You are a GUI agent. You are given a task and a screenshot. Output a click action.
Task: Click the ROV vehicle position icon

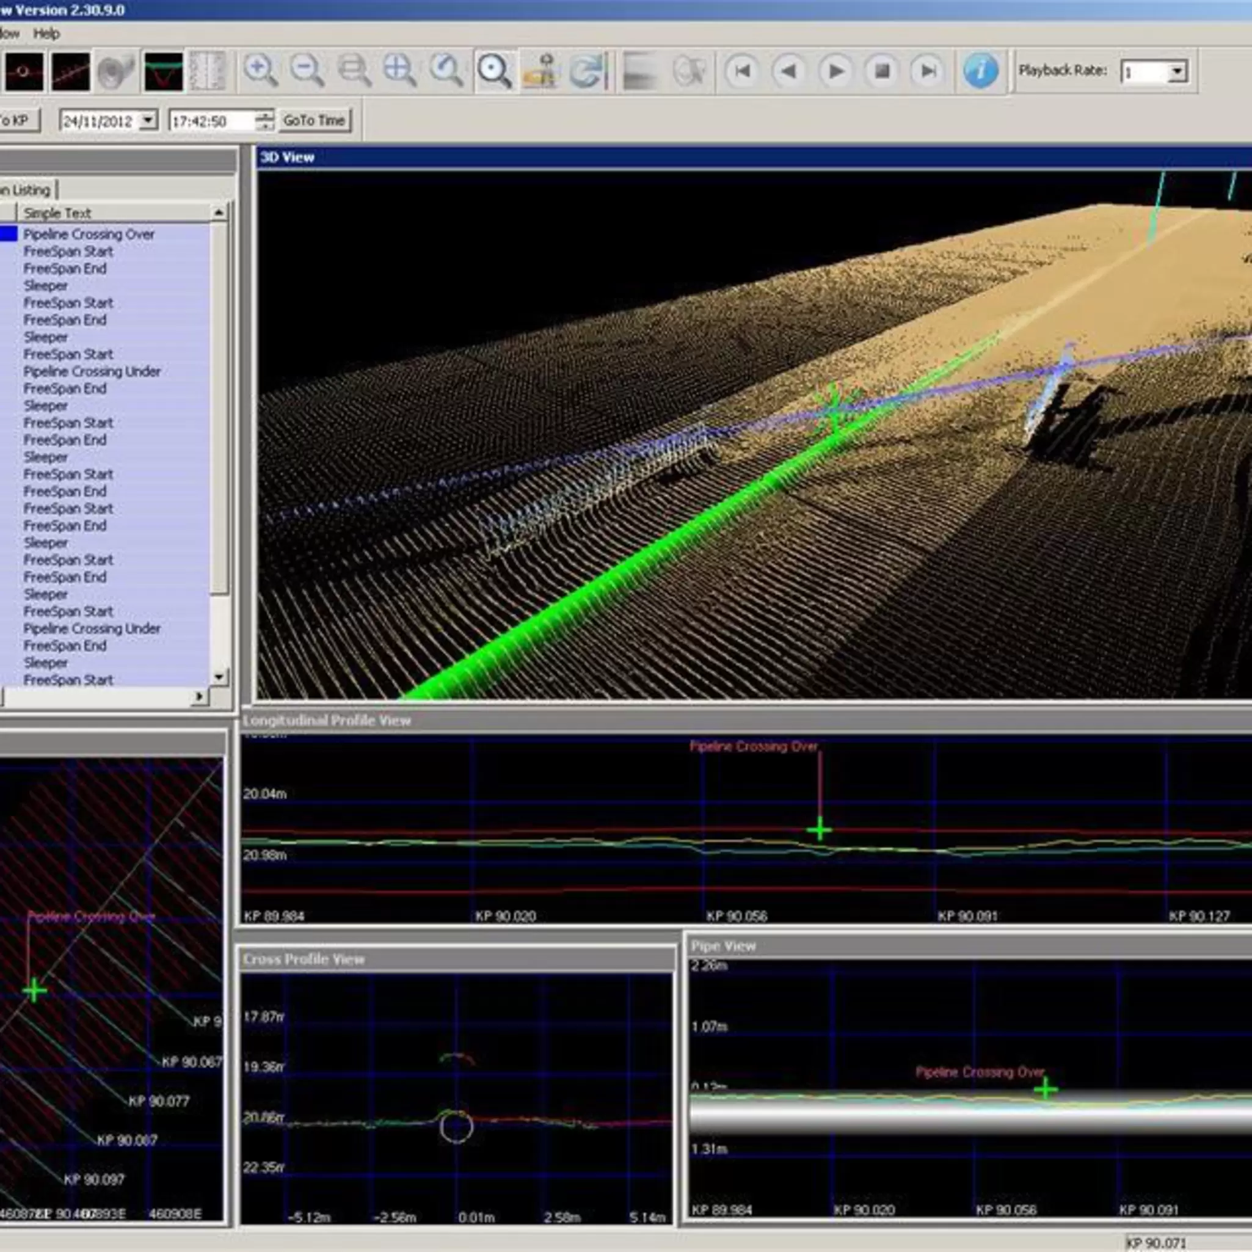pos(542,71)
